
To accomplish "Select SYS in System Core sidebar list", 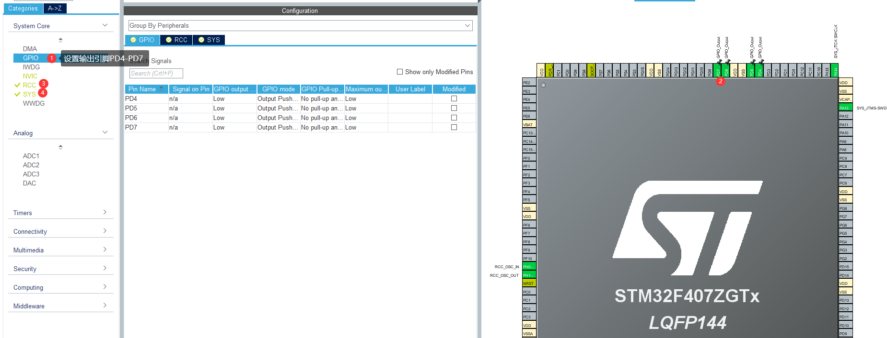I will [29, 94].
